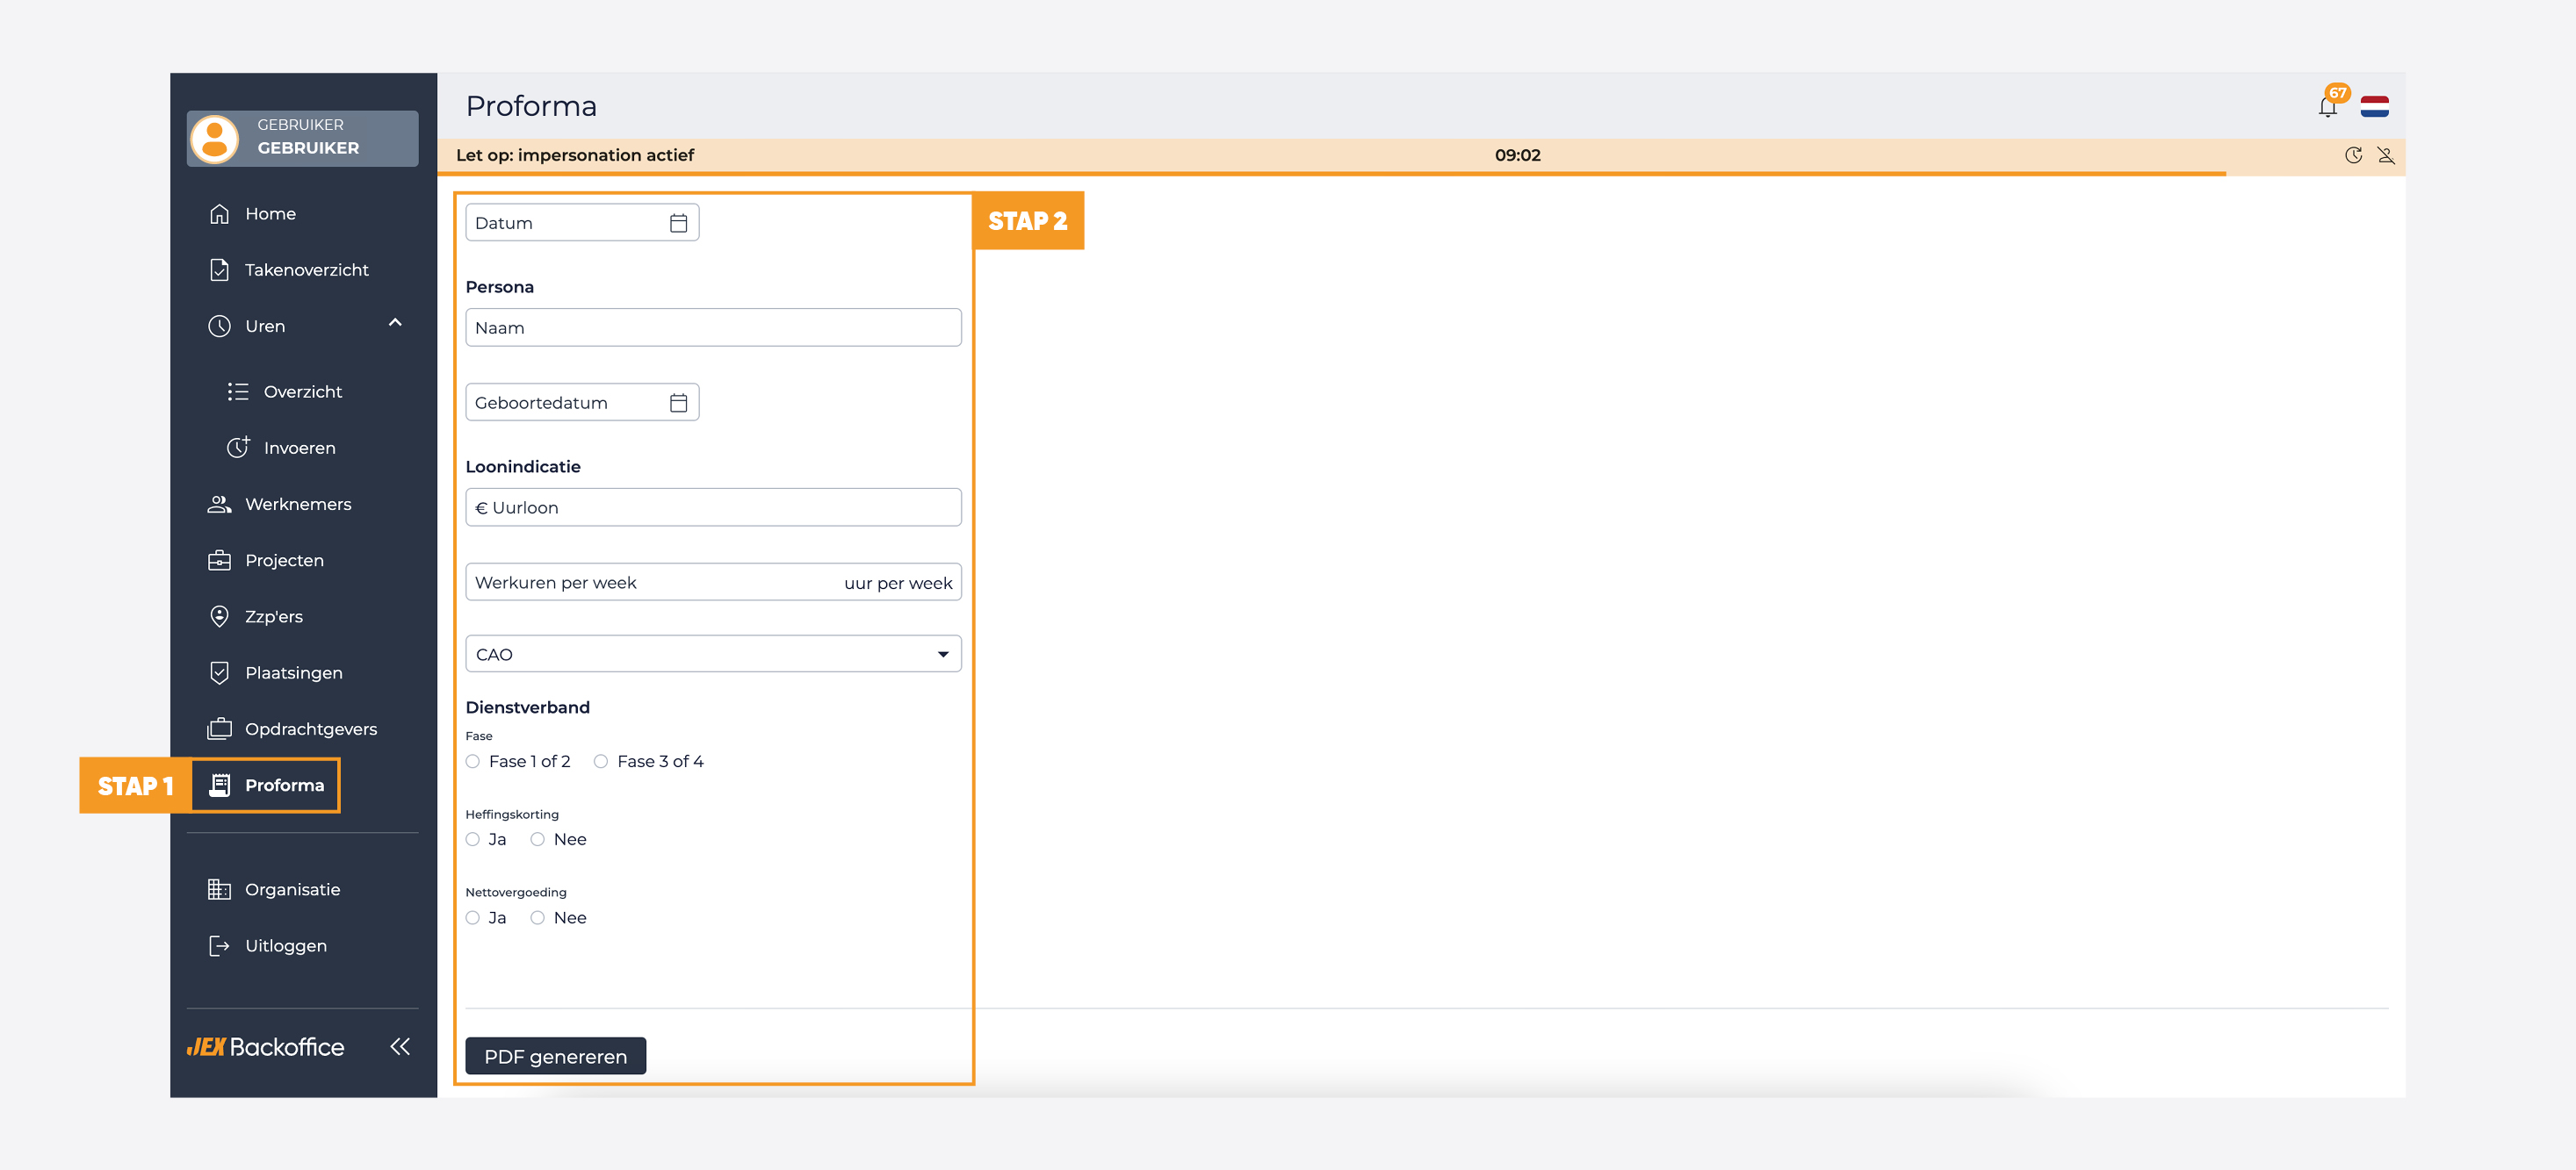Stop impersonation with the crossed-user icon
This screenshot has height=1170, width=2576.
tap(2386, 154)
